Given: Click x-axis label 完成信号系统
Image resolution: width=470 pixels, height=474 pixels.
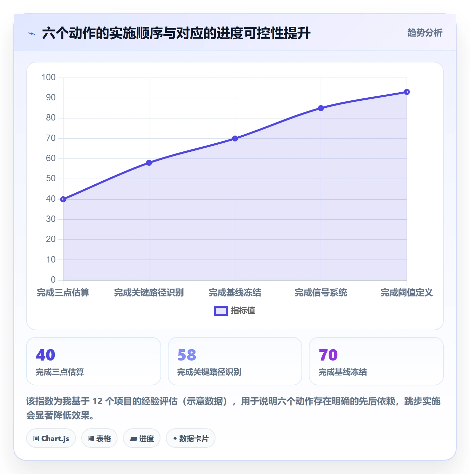Looking at the screenshot, I should (x=321, y=293).
